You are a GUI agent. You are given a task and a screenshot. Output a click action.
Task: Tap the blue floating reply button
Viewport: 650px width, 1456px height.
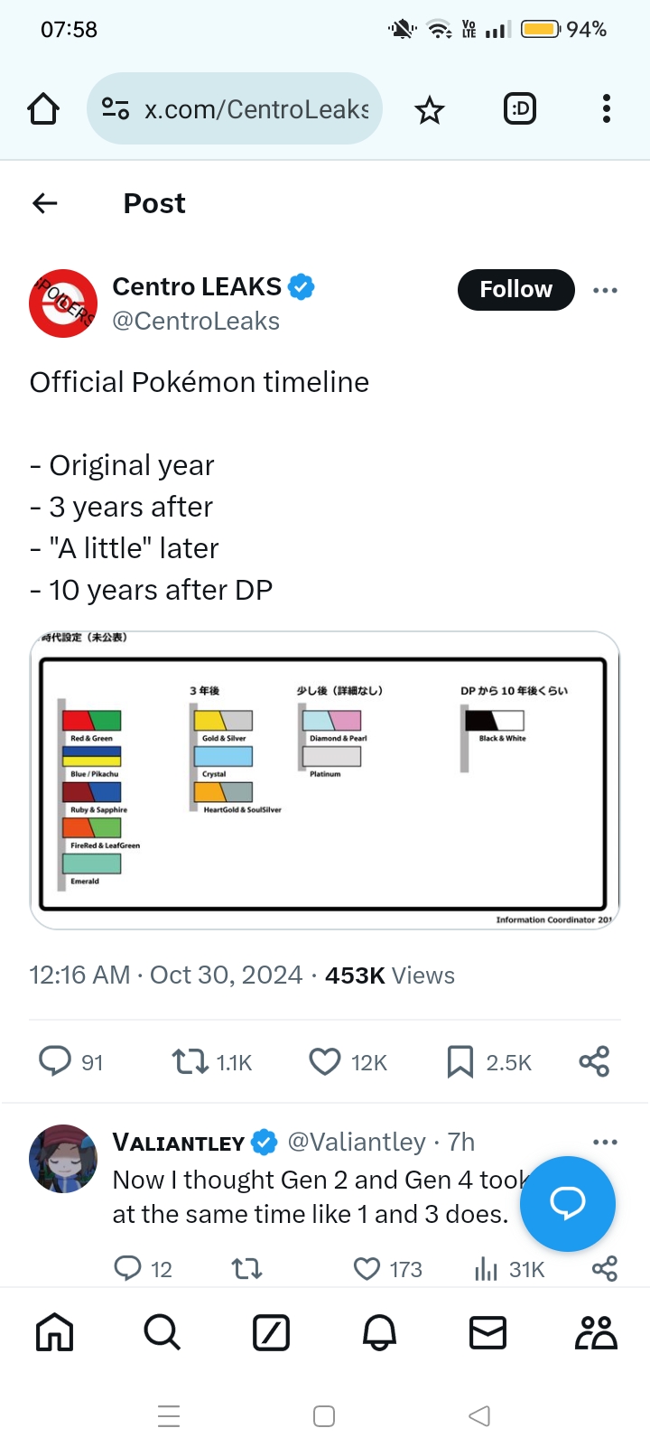[x=567, y=1203]
